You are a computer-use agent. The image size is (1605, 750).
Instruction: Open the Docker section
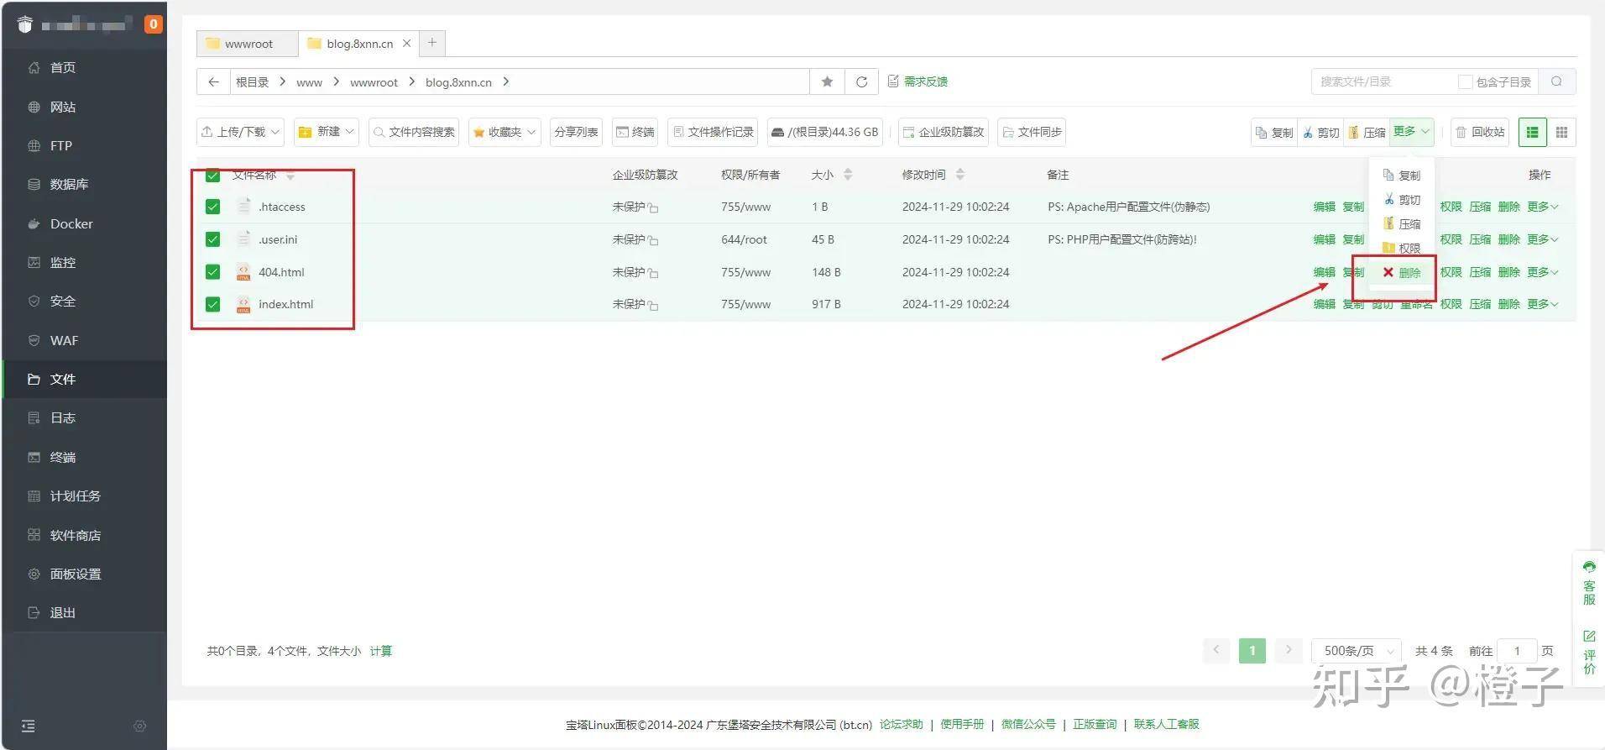(71, 223)
